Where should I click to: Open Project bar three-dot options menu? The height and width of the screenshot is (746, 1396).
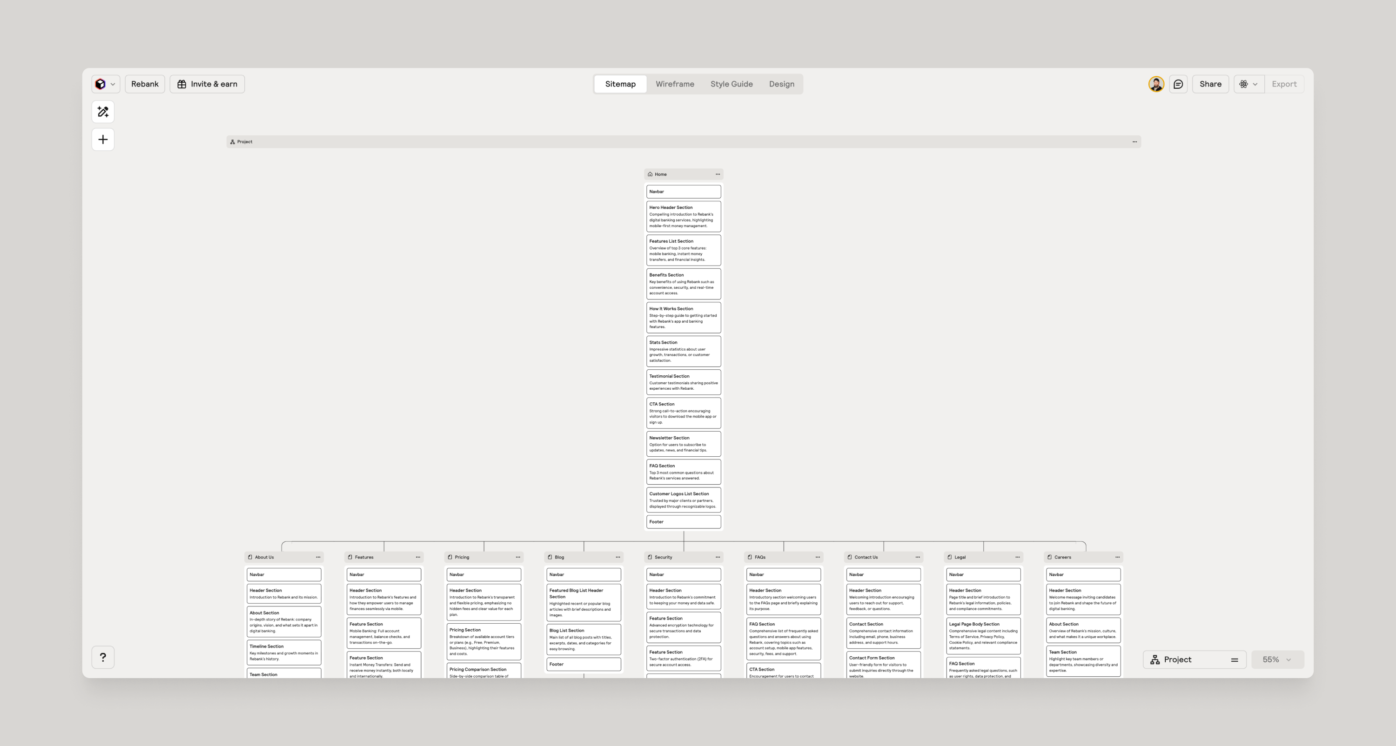[x=1134, y=142]
